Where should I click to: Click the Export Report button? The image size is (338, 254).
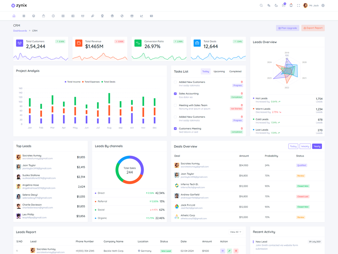tap(313, 28)
